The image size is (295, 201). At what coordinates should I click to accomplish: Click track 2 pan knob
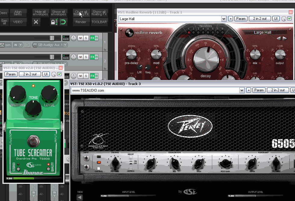click(x=73, y=57)
